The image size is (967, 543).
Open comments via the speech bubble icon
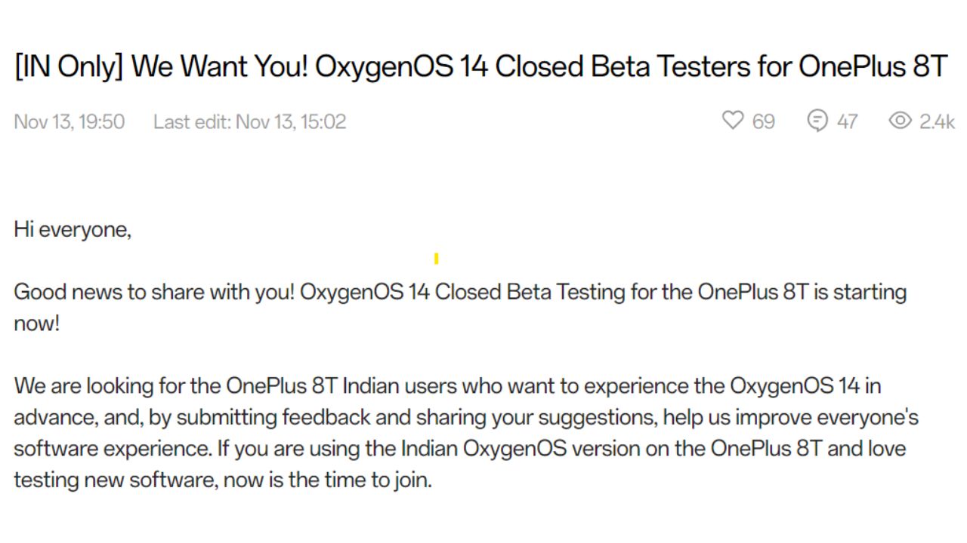pyautogui.click(x=817, y=121)
